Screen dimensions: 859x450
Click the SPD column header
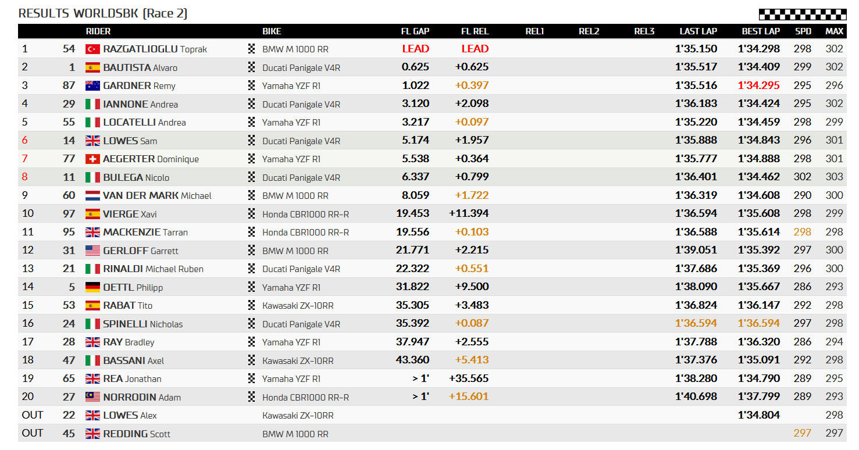[803, 31]
